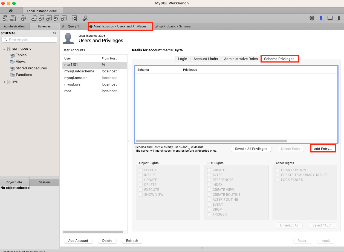Show the Session info tab

[x=44, y=182]
